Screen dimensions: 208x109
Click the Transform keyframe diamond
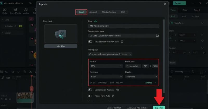click(202, 23)
